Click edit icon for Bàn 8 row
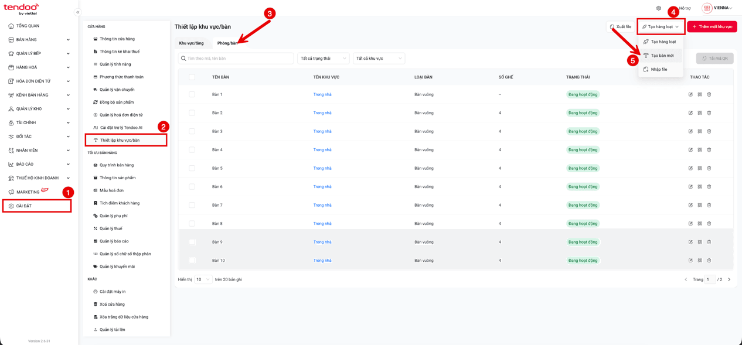Viewport: 742px width, 345px height. pyautogui.click(x=690, y=224)
